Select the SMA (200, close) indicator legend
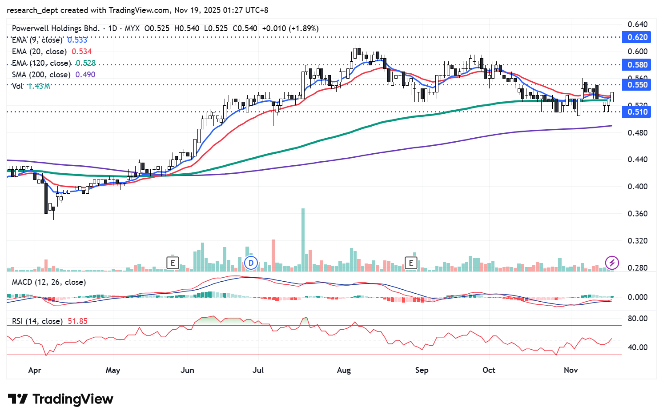Screen dimensions: 663x419 click(x=41, y=75)
